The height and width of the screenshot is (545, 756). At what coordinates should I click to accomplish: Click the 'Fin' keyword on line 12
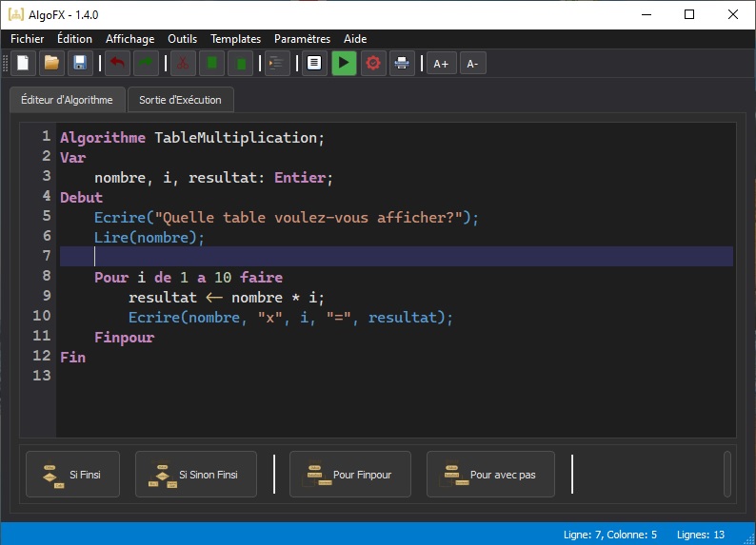[72, 358]
